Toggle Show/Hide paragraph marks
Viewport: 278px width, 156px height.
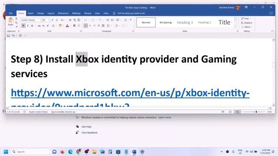(131, 20)
